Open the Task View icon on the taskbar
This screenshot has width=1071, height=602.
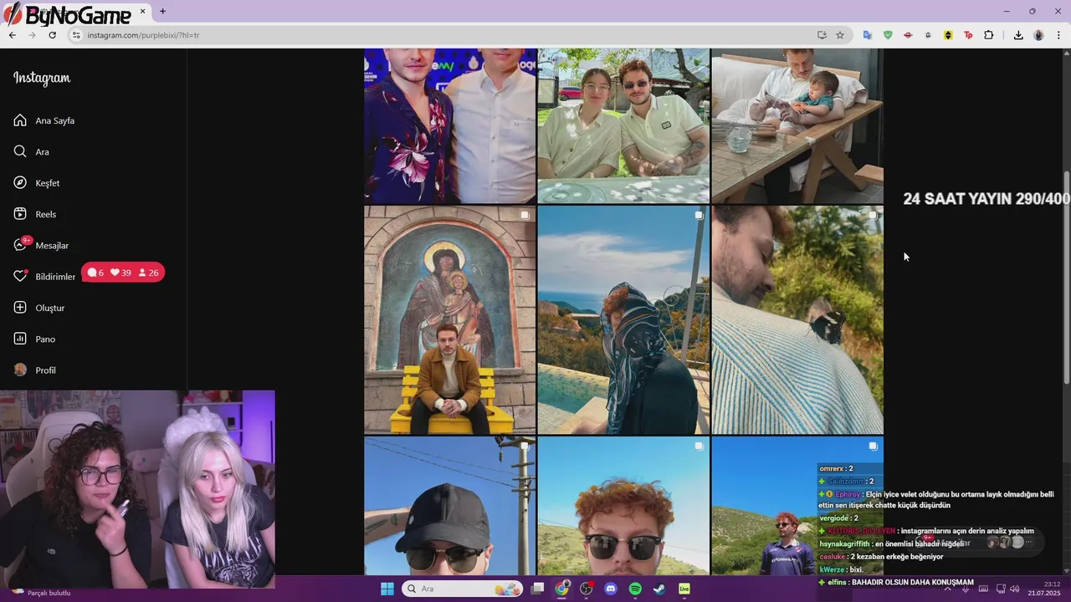pyautogui.click(x=538, y=589)
